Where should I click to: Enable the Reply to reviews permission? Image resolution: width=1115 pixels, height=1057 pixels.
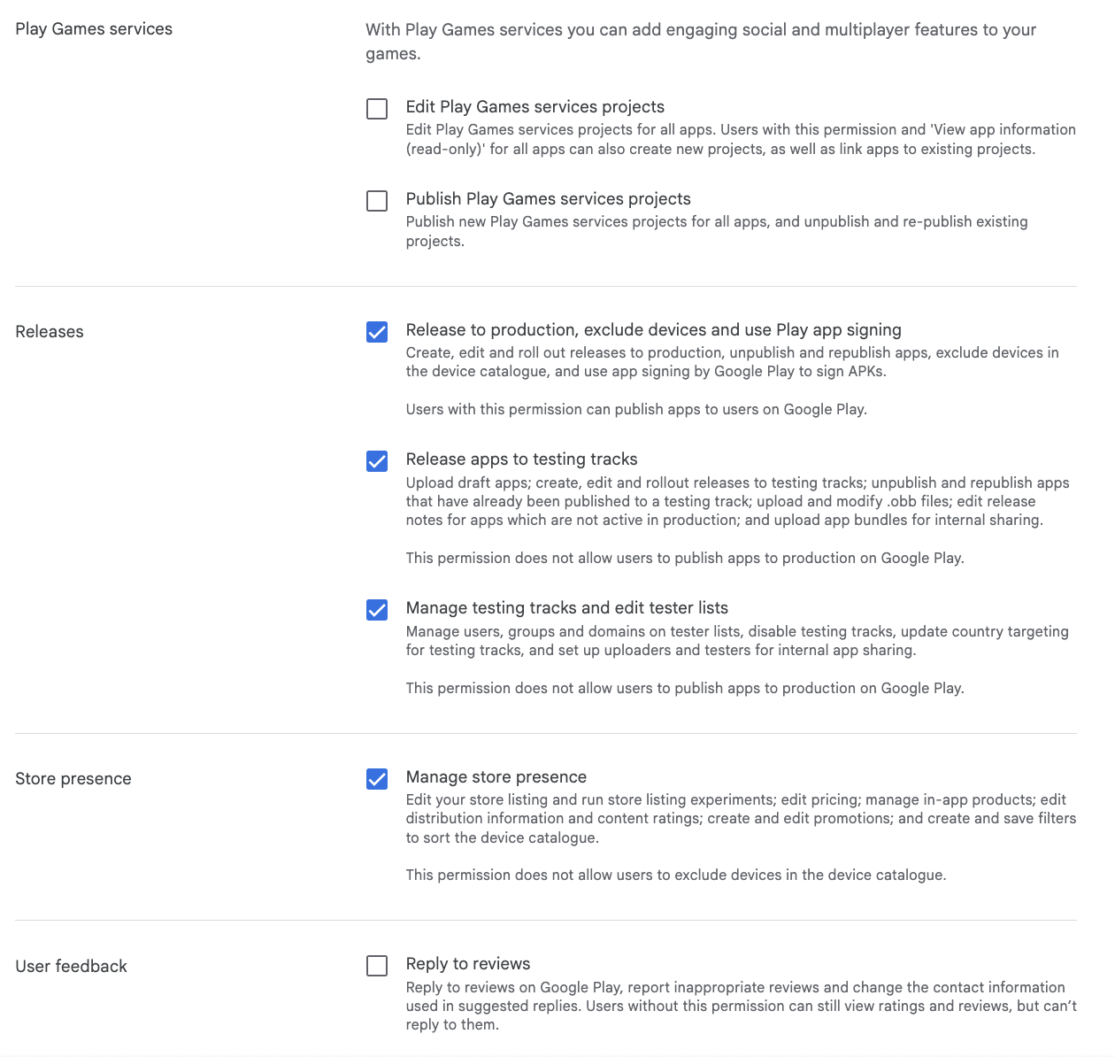pos(376,966)
